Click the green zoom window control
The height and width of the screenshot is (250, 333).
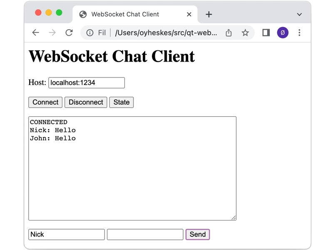[x=60, y=13]
